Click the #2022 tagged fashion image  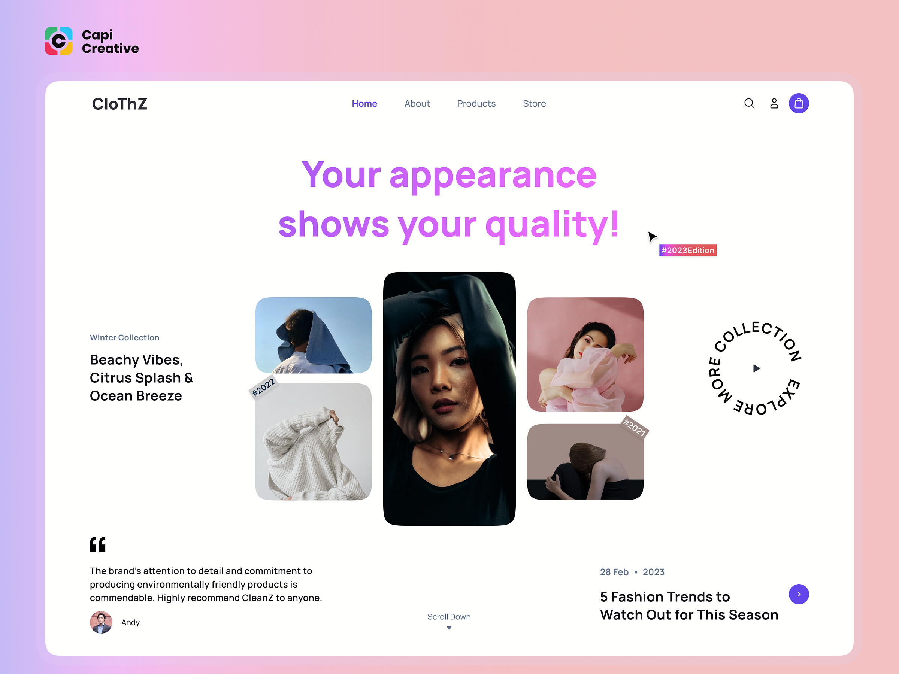tap(313, 441)
